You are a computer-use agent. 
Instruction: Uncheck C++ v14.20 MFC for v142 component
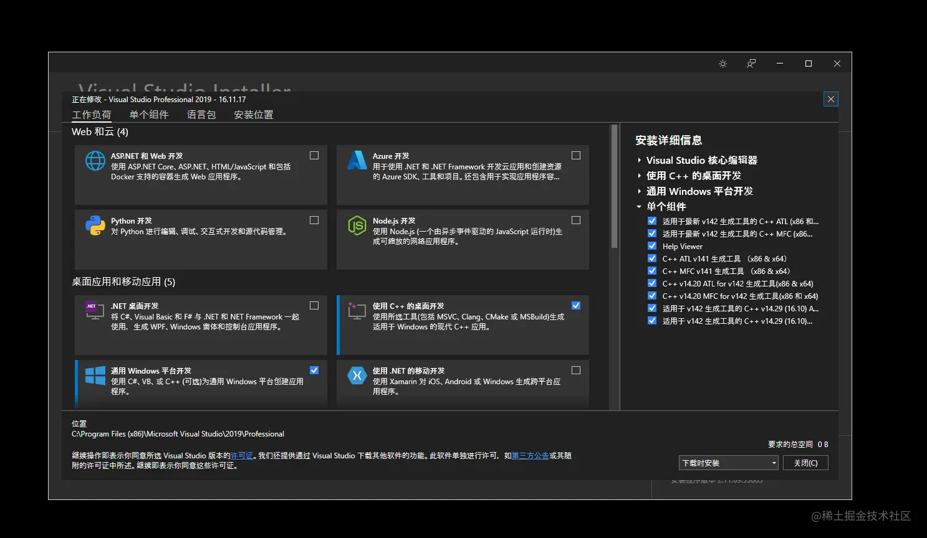click(x=652, y=296)
